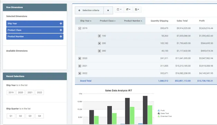Collapse the 2019 row
Viewport: 217px width, 125px height.
point(80,28)
